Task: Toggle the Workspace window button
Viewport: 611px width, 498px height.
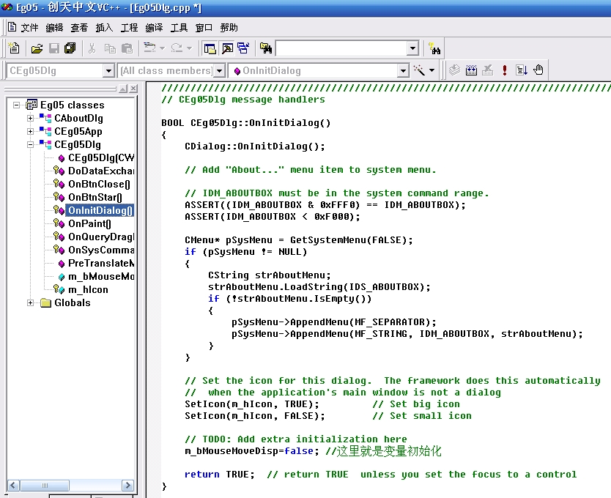Action: coord(210,48)
